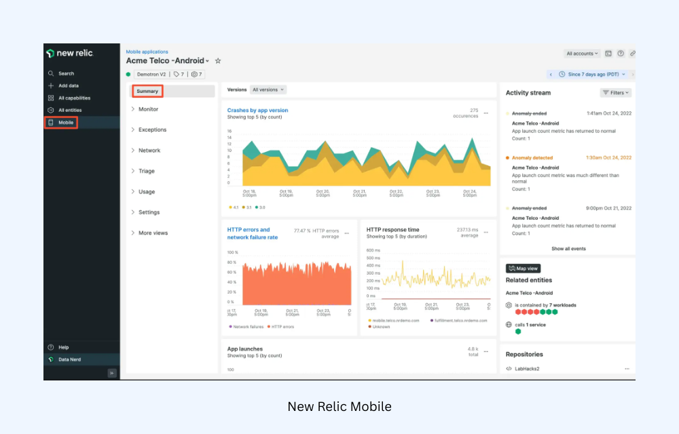679x434 pixels.
Task: Open All accounts dropdown
Action: click(582, 54)
